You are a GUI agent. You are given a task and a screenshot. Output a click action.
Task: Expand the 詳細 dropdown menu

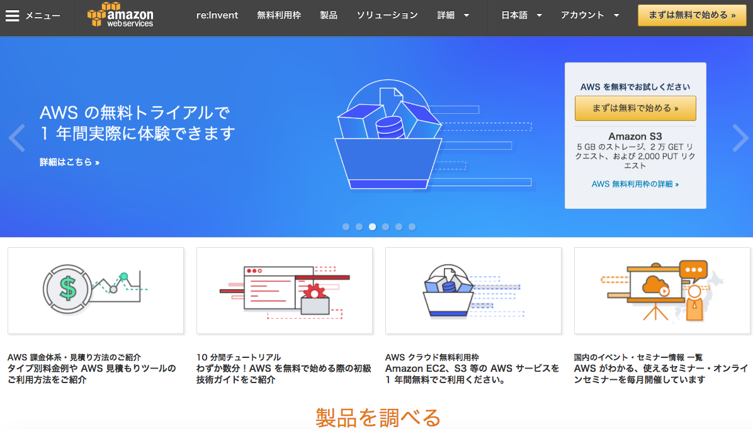click(453, 15)
